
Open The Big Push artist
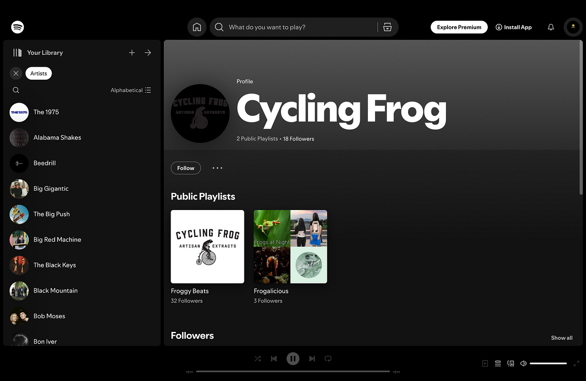(82, 214)
